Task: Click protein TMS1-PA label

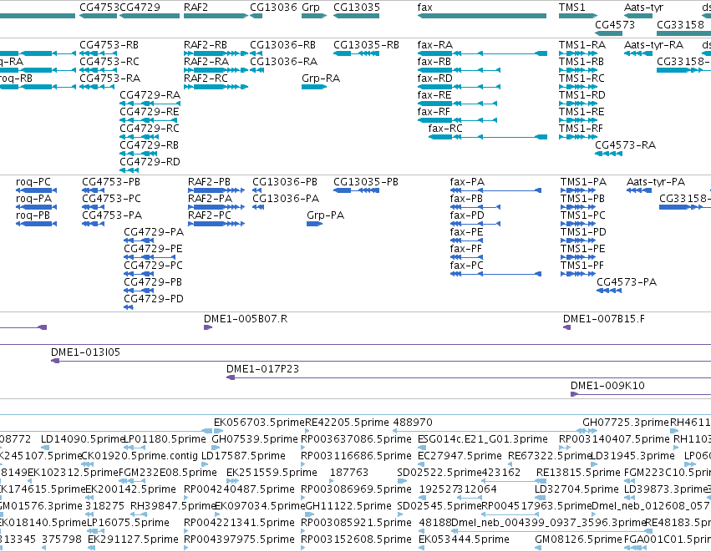Action: coord(583,182)
